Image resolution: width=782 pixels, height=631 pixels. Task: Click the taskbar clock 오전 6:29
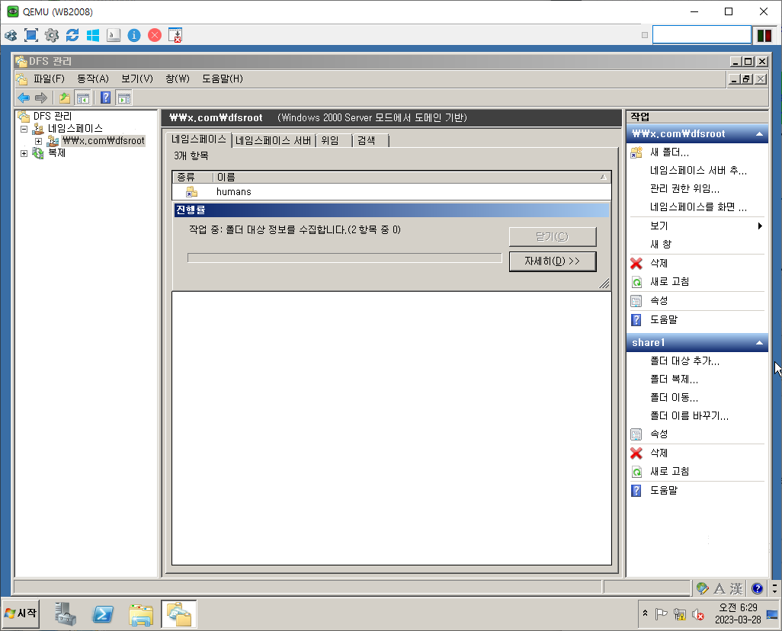tap(738, 607)
